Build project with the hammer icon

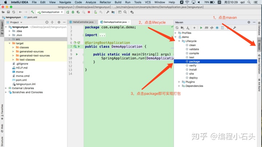coord(32,12)
